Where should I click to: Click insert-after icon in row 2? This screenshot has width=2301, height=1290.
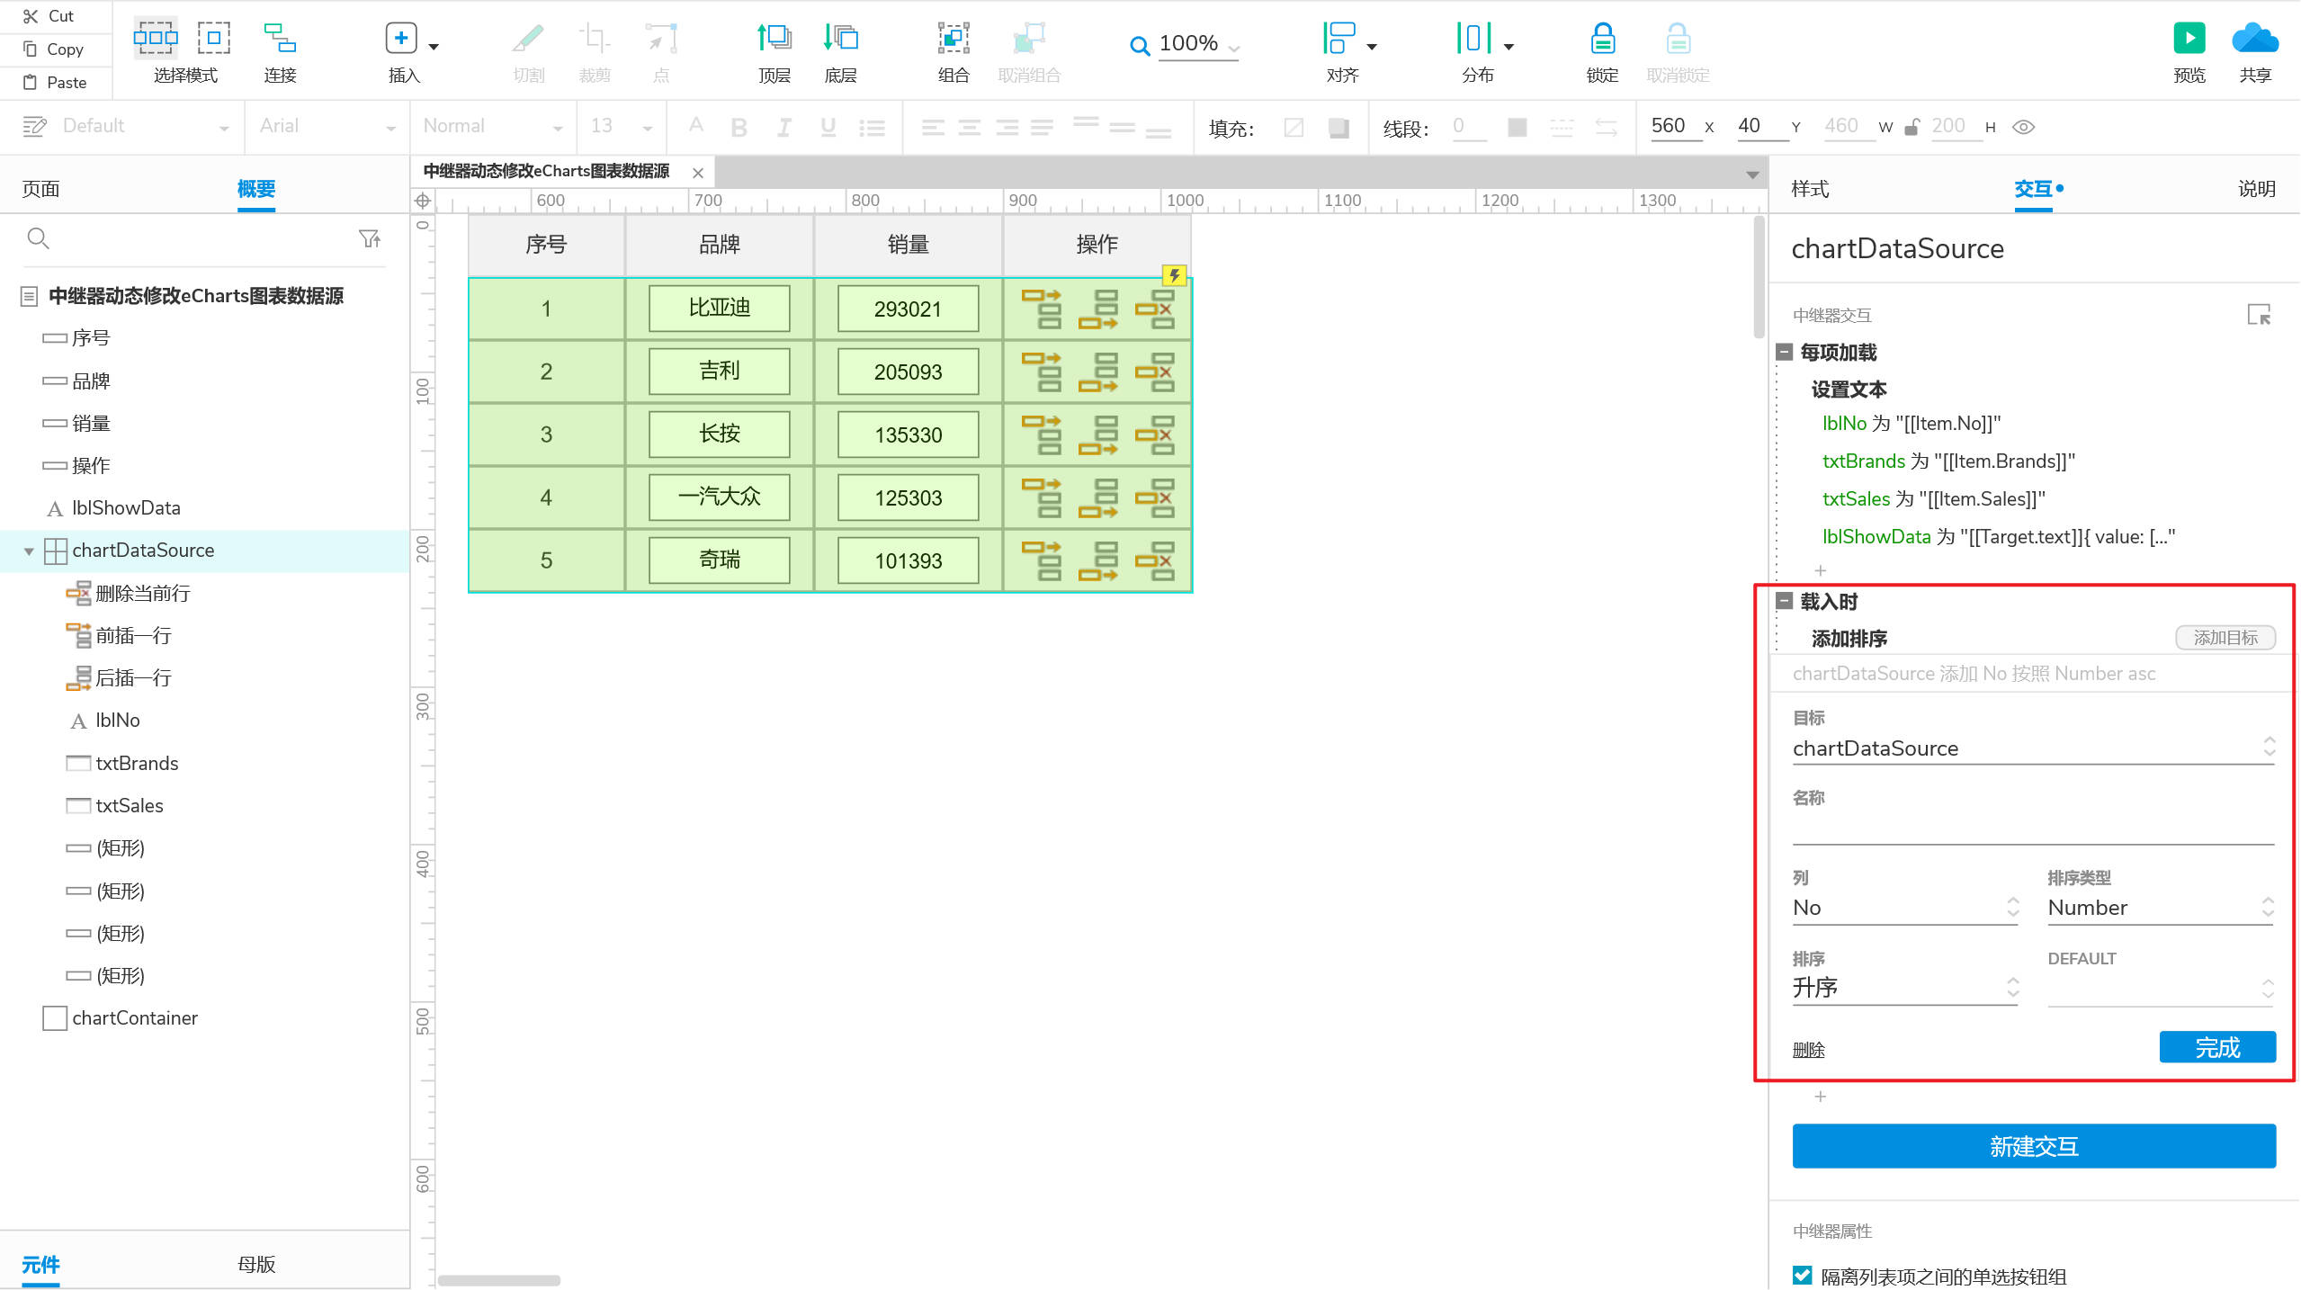pyautogui.click(x=1098, y=372)
